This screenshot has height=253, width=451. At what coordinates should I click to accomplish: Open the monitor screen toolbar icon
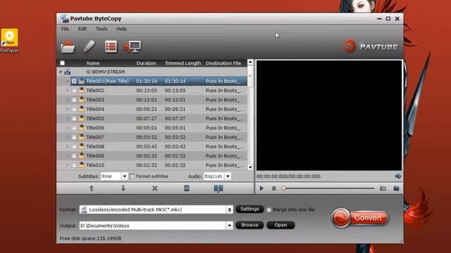[132, 47]
